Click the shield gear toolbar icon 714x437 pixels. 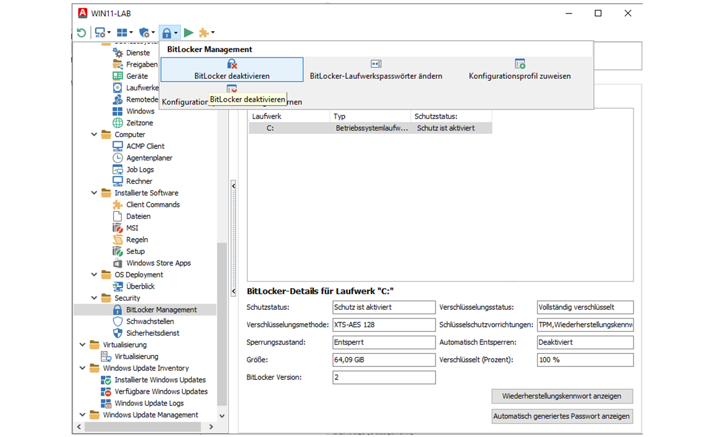click(x=144, y=32)
